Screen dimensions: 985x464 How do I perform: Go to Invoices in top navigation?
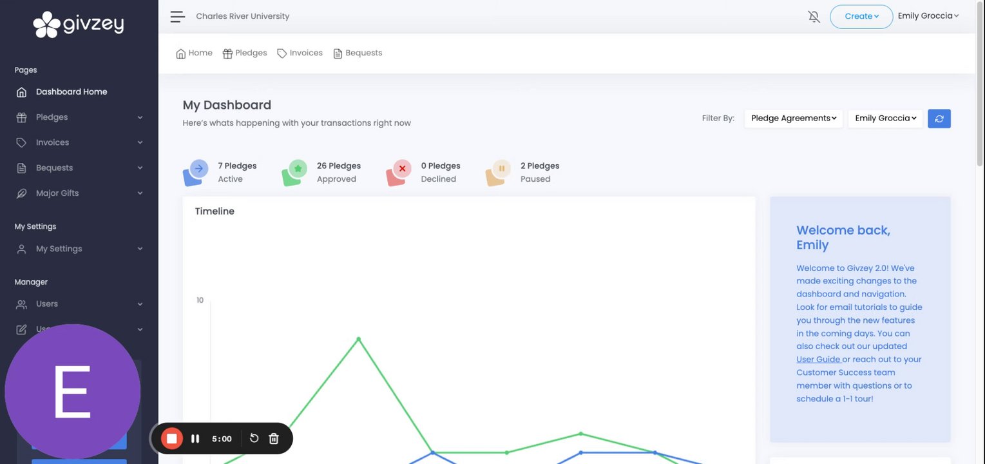[x=300, y=53]
